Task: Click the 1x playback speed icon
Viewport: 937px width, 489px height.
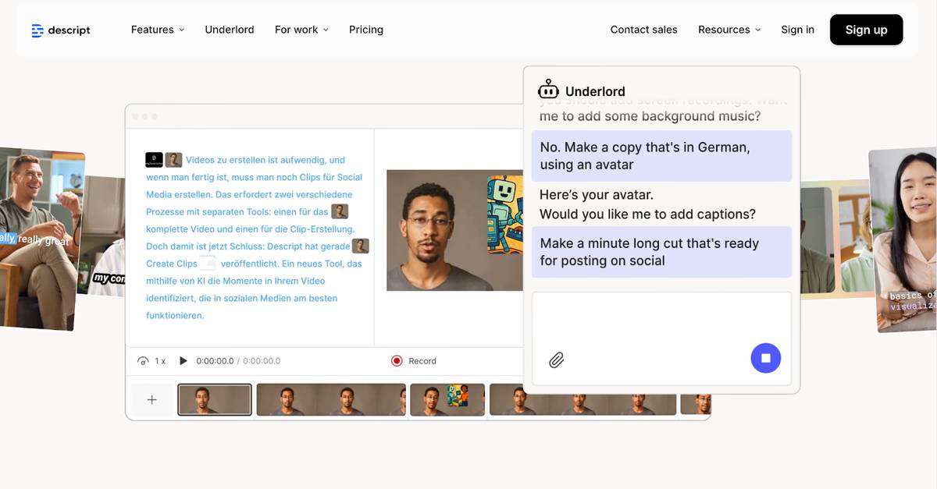Action: pos(144,361)
